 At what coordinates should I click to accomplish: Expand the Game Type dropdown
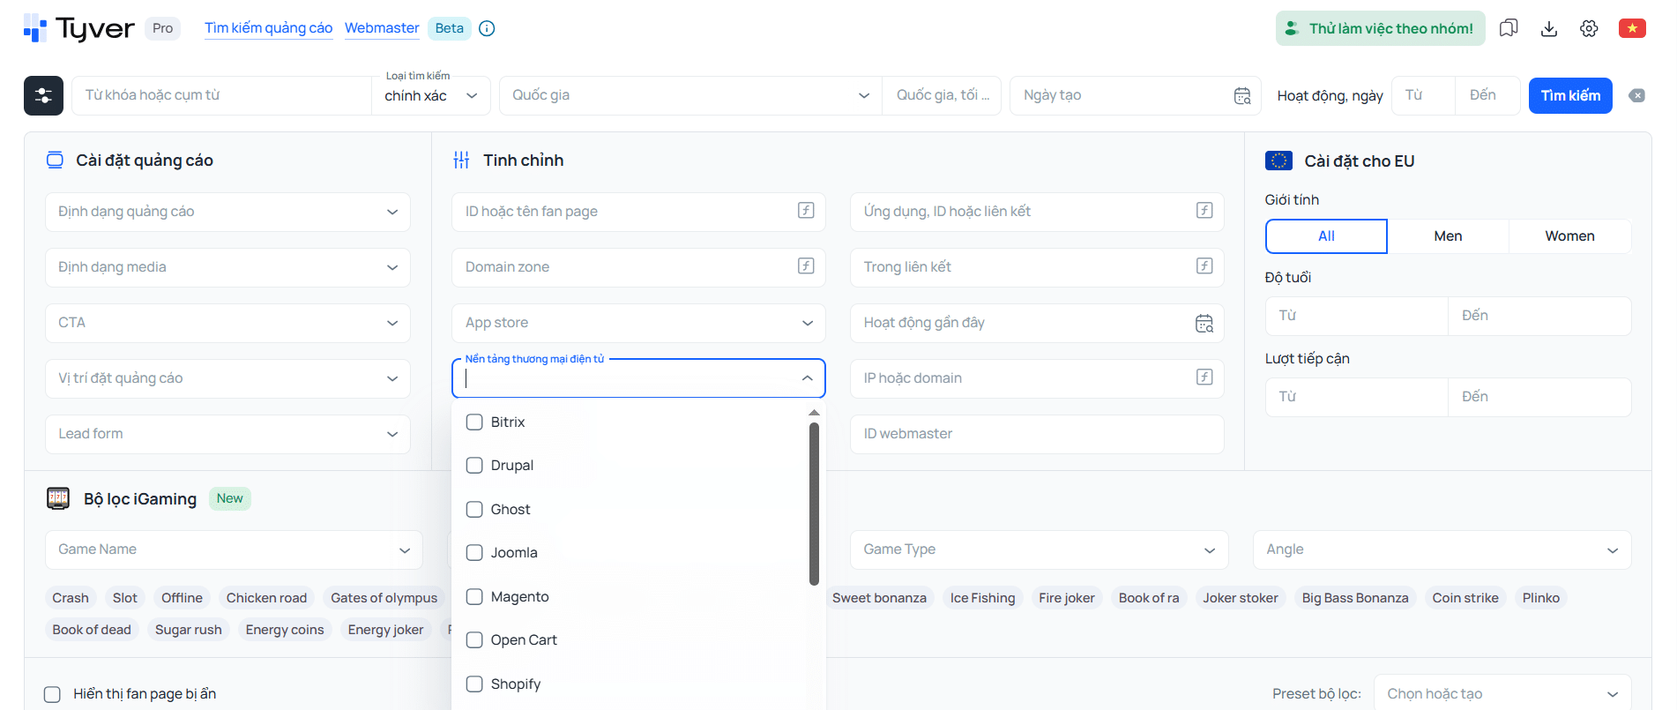coord(1039,549)
